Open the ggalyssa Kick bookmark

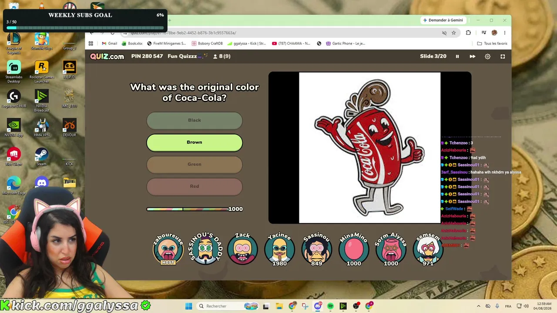click(x=247, y=43)
